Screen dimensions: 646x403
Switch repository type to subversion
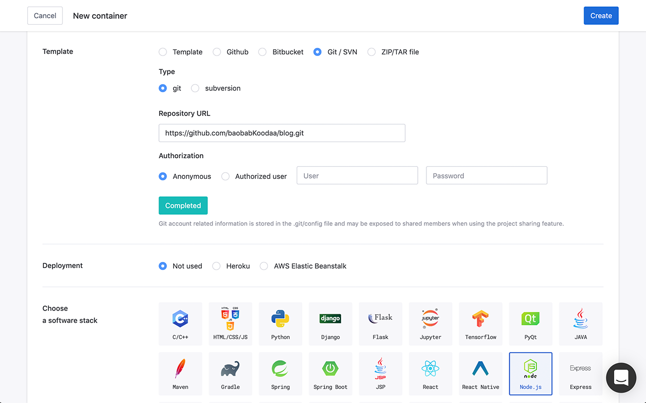pos(195,88)
